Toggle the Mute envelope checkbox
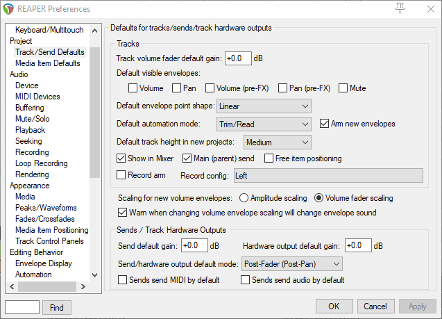442x319 pixels. pyautogui.click(x=343, y=88)
